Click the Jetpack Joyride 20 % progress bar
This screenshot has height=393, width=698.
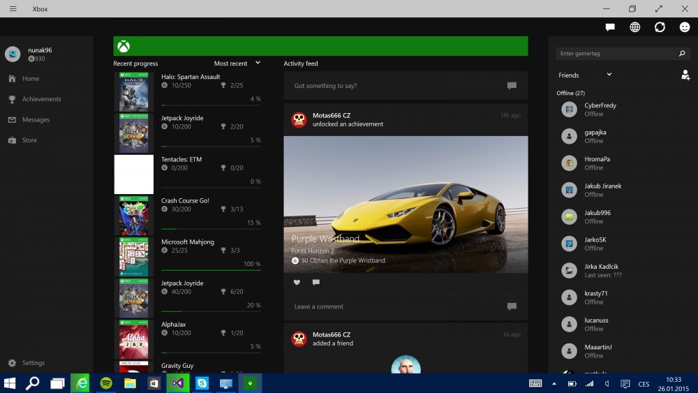click(x=211, y=311)
